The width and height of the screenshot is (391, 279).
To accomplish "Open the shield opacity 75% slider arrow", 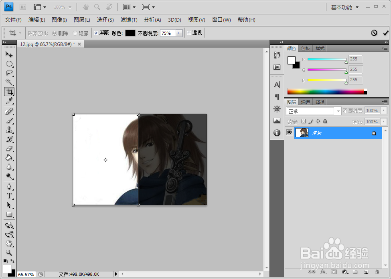I will [x=179, y=33].
